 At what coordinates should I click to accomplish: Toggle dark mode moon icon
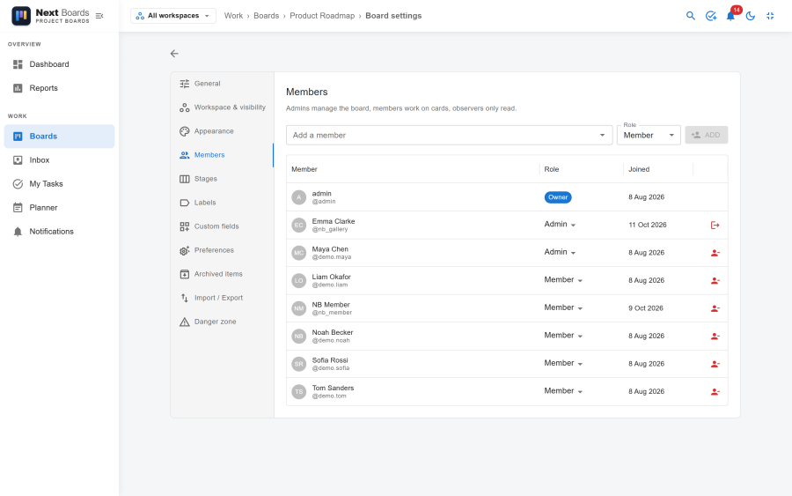pyautogui.click(x=751, y=16)
